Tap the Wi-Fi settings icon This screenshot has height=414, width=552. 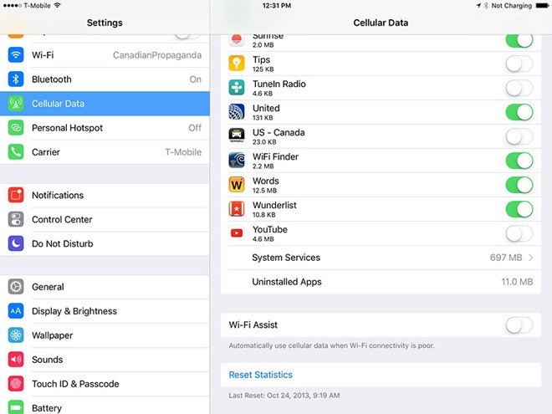pyautogui.click(x=16, y=55)
